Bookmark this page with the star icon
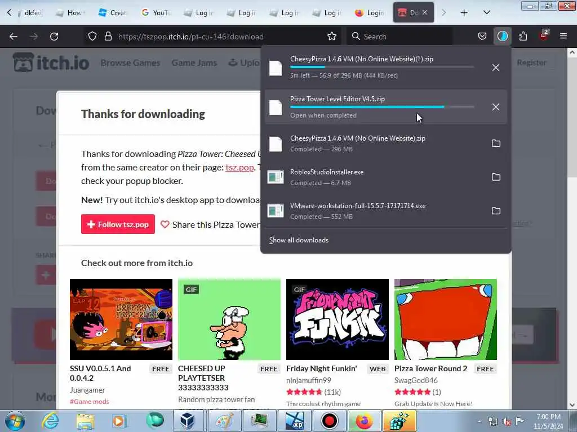Screen dimensions: 577x432 pos(331,37)
